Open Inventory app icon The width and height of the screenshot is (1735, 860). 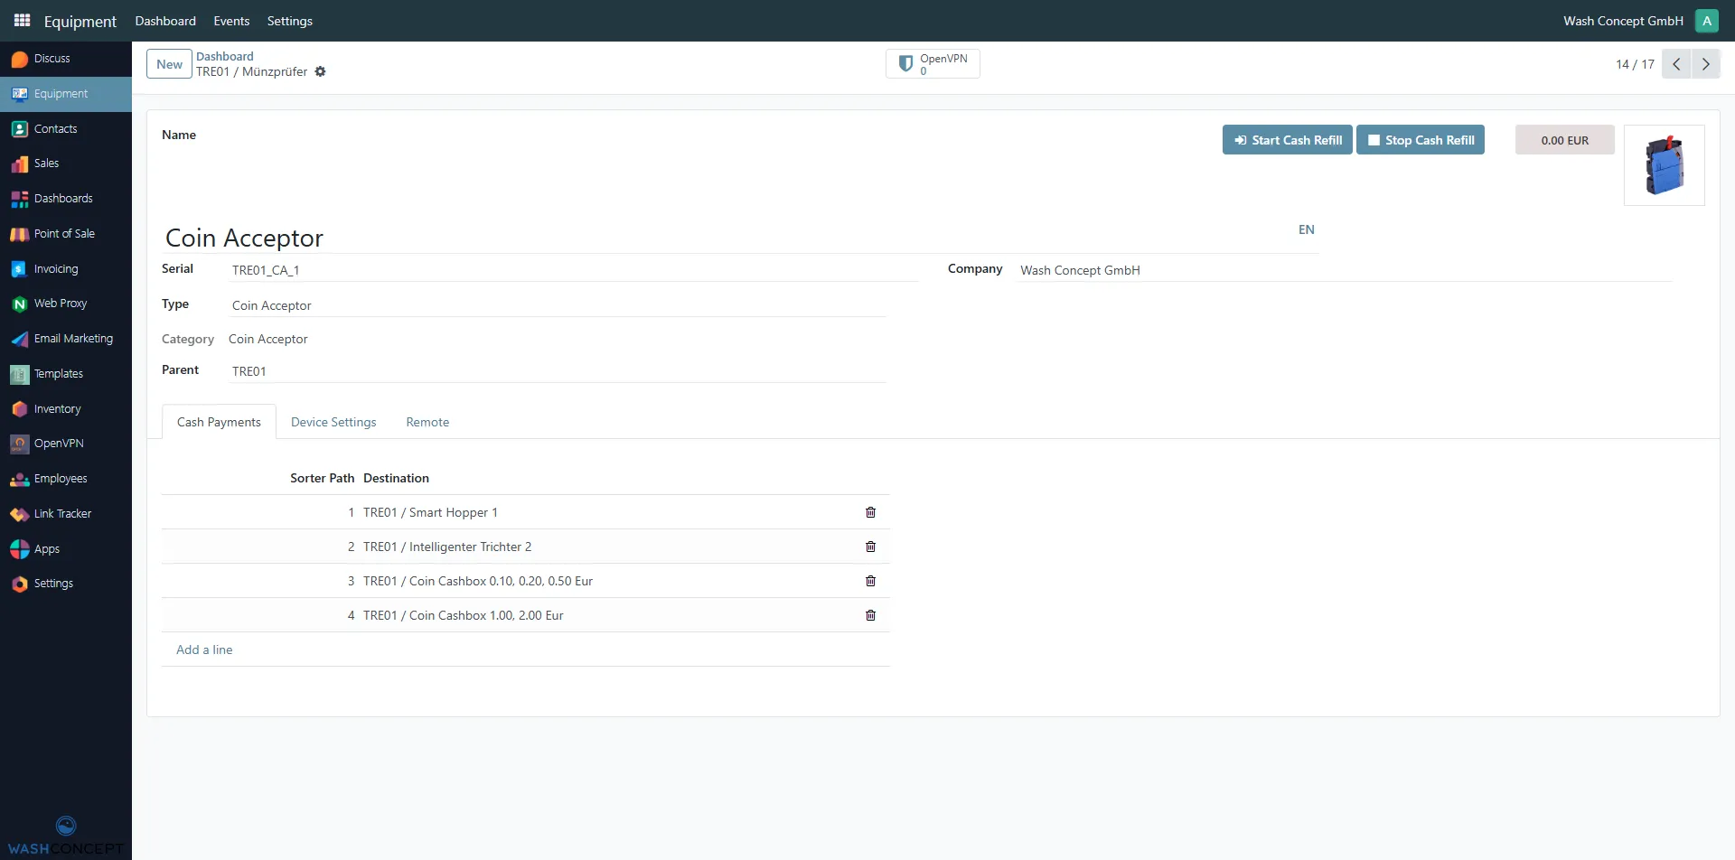19,409
